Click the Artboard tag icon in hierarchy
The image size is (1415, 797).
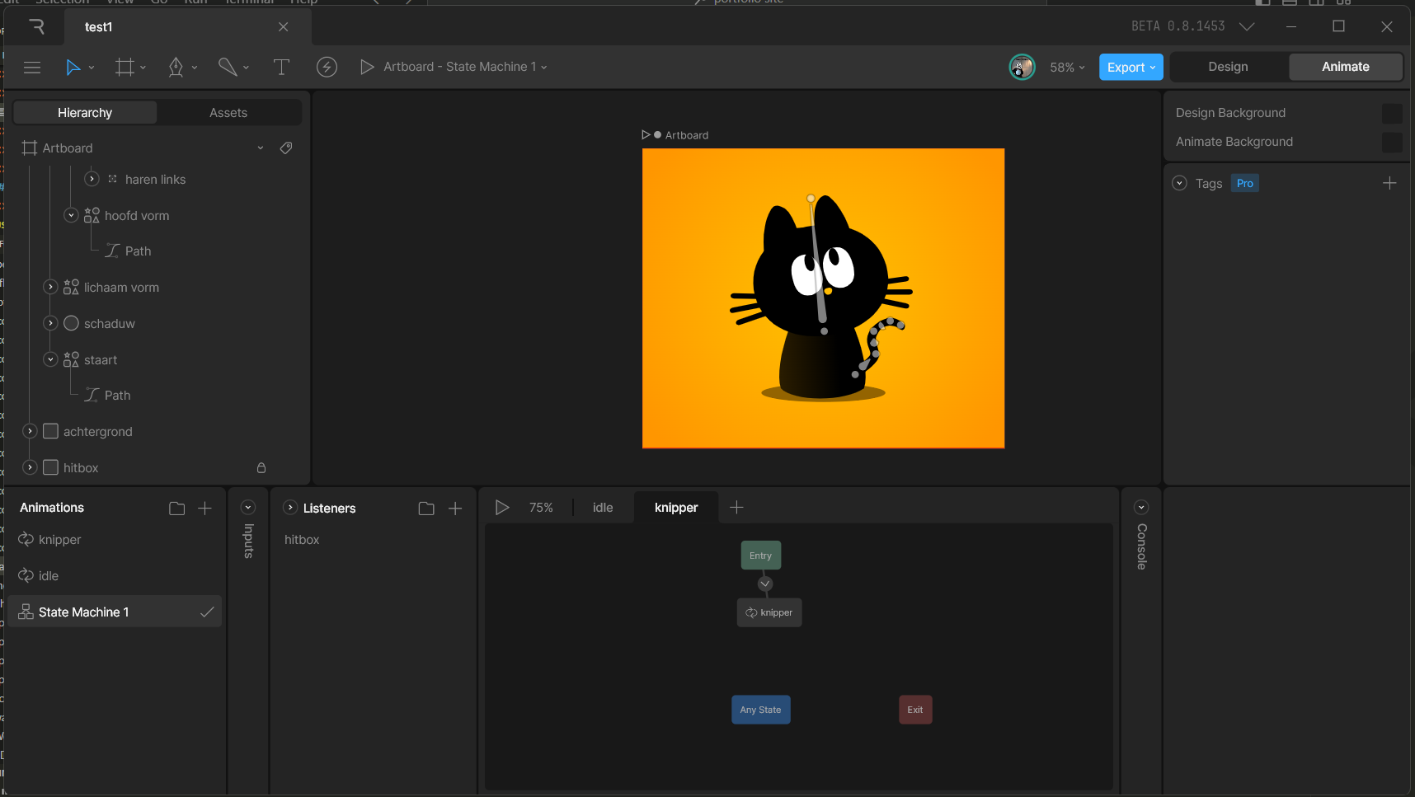point(286,148)
